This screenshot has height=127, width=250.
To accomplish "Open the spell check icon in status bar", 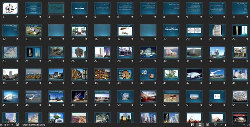I will (x=18, y=125).
